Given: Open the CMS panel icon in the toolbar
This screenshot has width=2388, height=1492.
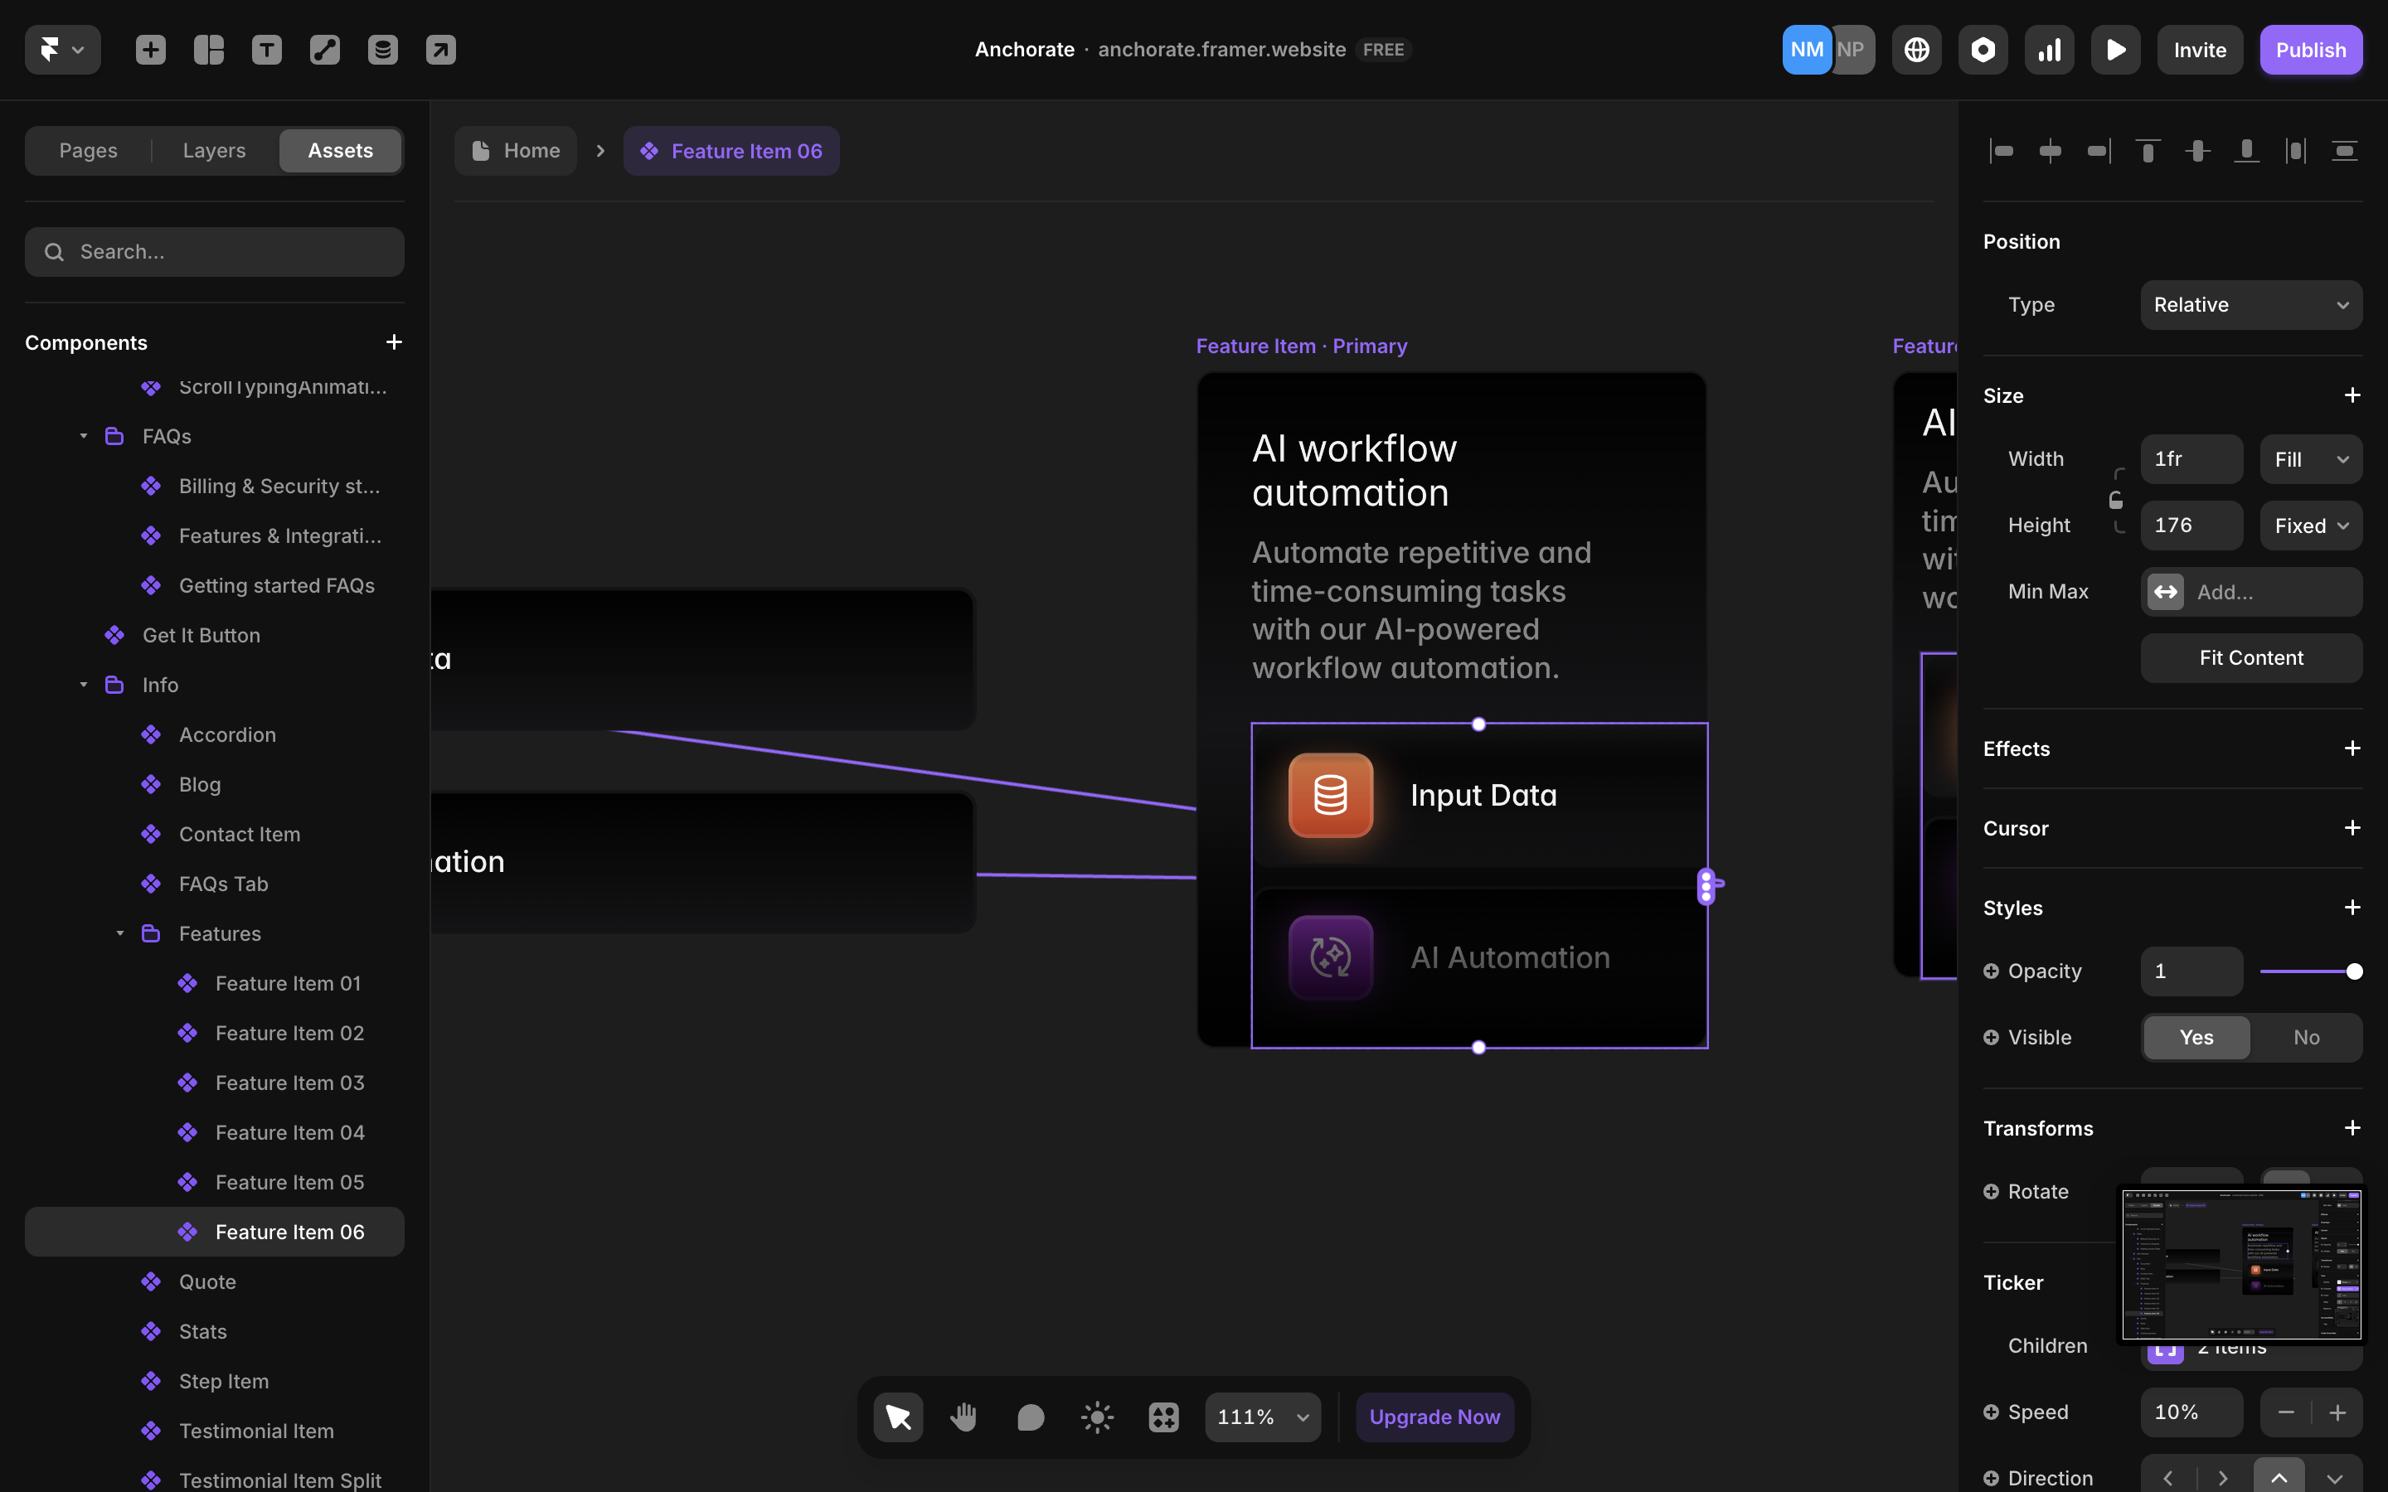Looking at the screenshot, I should [383, 50].
